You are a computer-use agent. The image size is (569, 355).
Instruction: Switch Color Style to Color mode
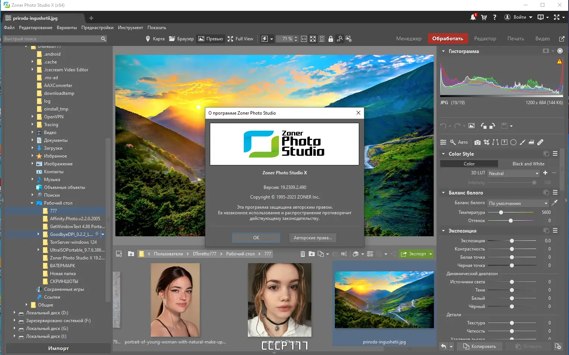[469, 164]
